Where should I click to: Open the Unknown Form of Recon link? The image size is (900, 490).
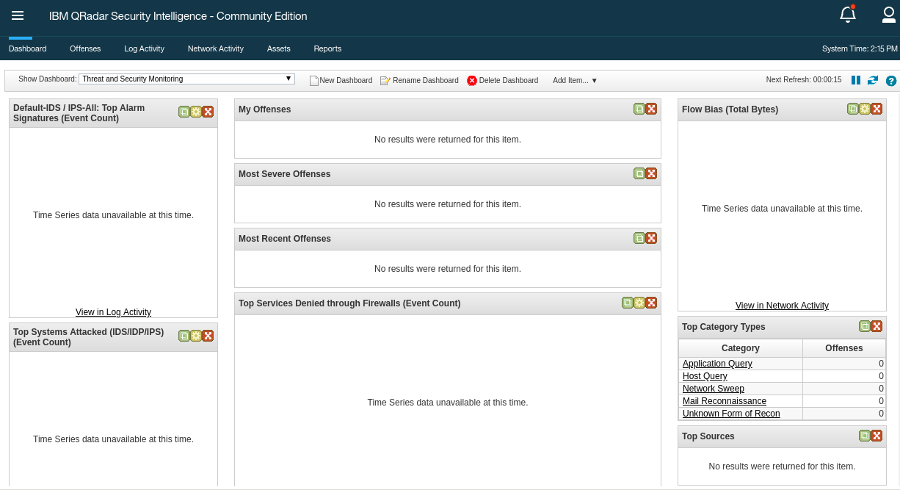(731, 414)
